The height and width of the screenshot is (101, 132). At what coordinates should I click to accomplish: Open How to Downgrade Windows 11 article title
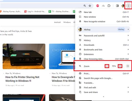(63, 79)
